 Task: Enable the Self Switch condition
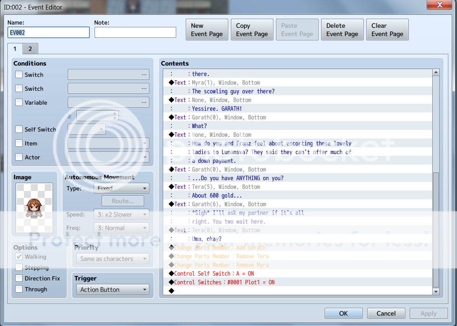pyautogui.click(x=19, y=129)
